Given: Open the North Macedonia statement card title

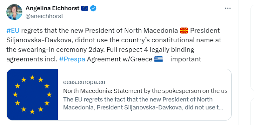Looking at the screenshot, I should tap(145, 91).
